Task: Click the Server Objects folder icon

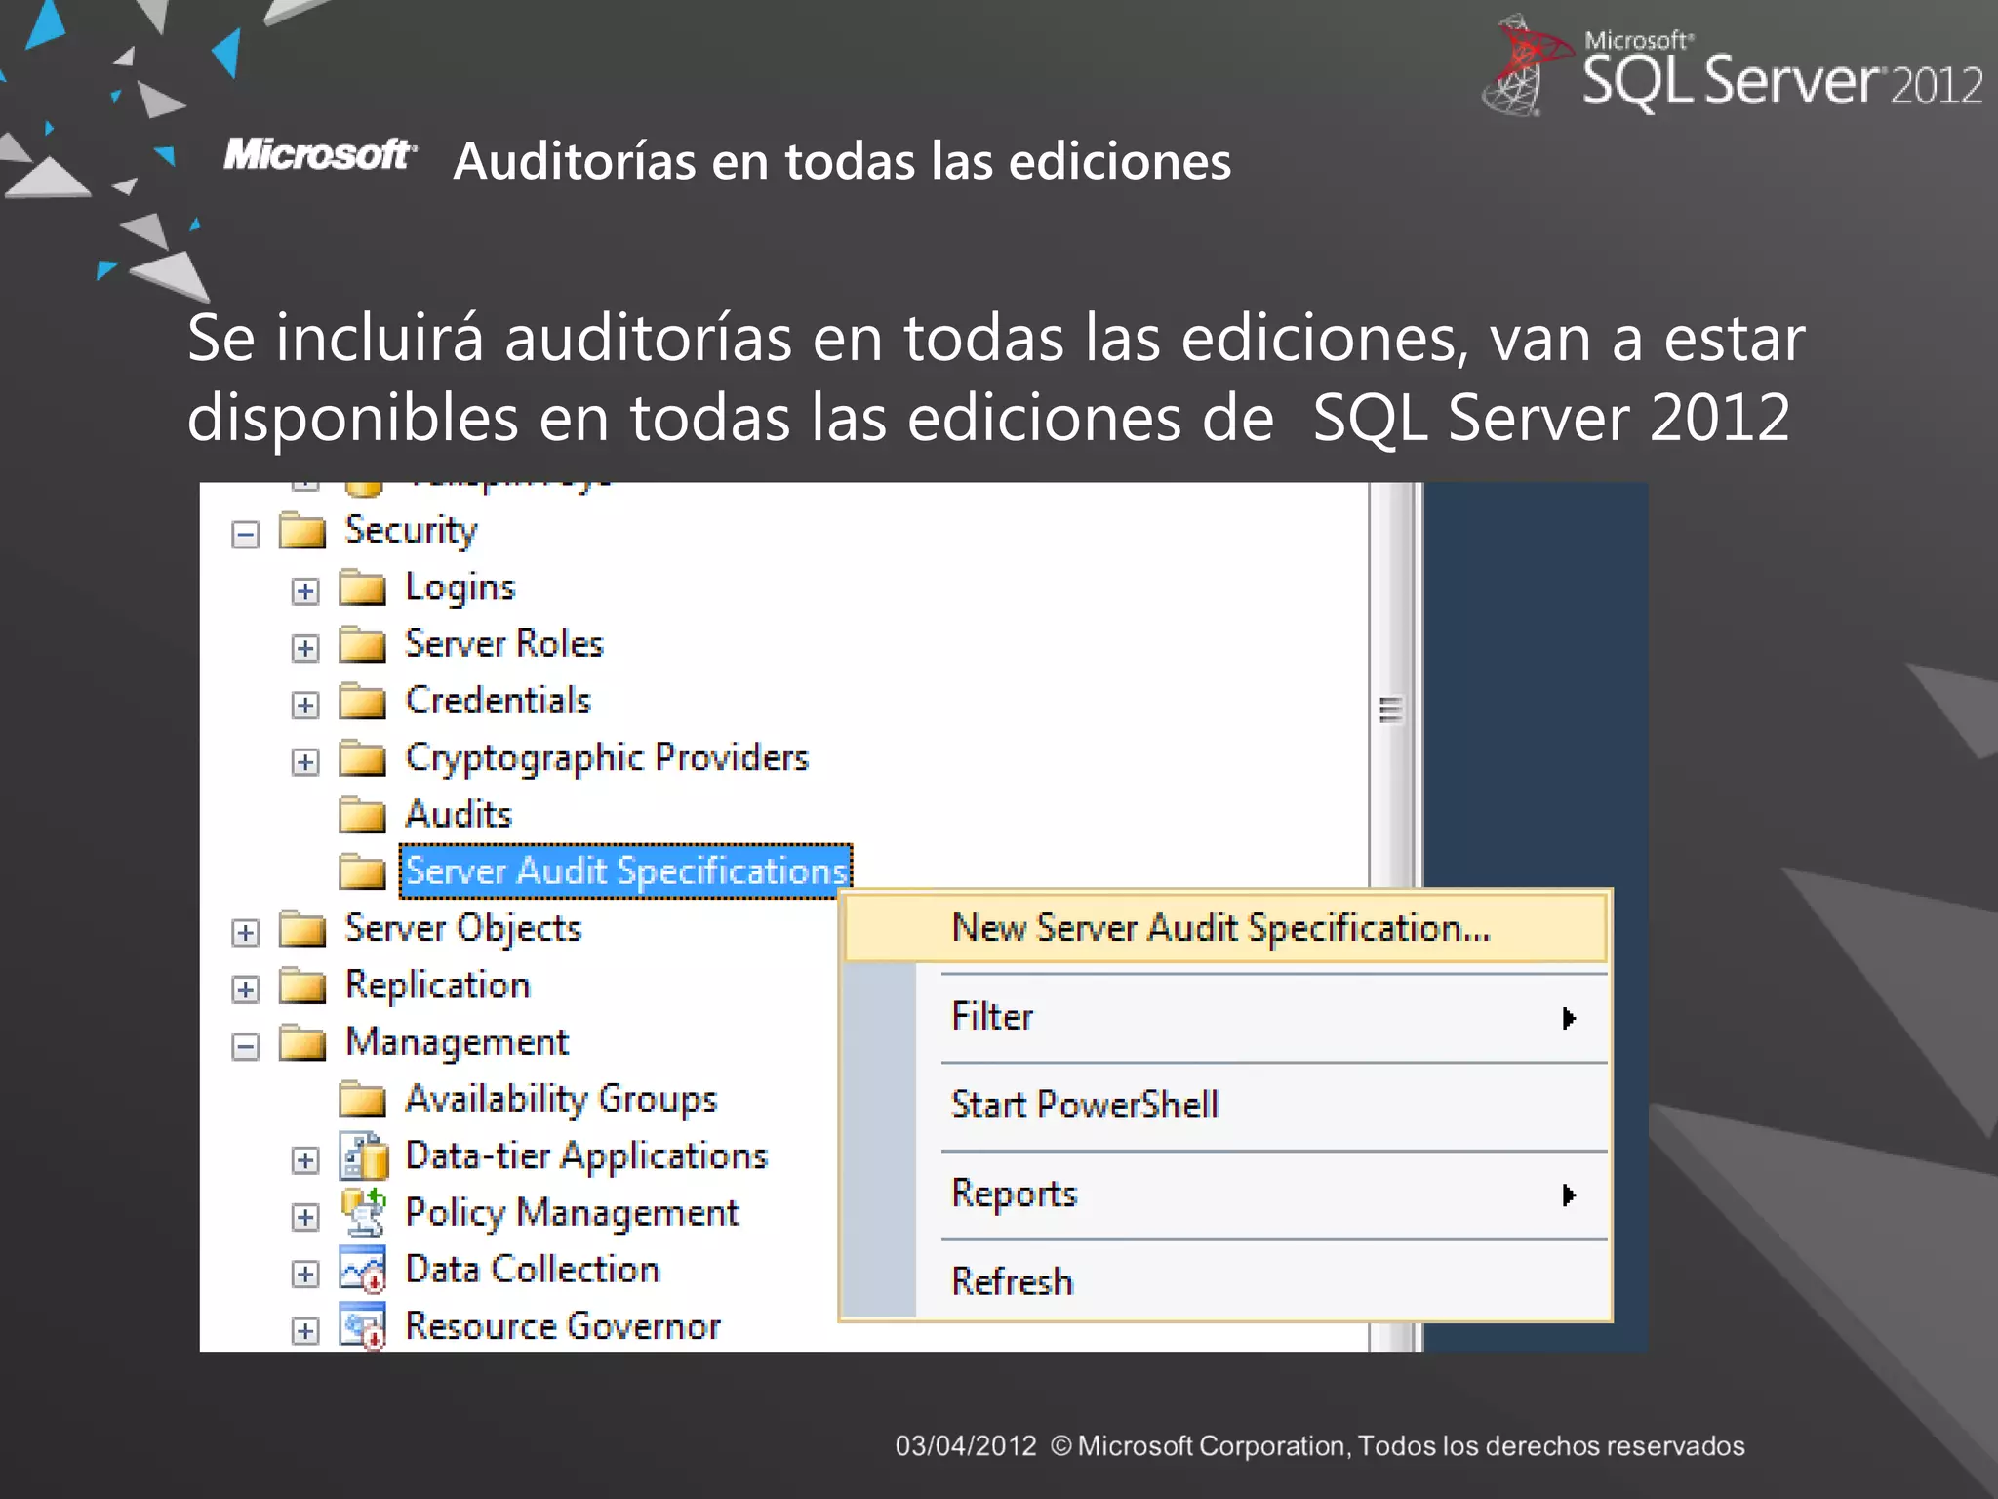Action: click(x=301, y=929)
